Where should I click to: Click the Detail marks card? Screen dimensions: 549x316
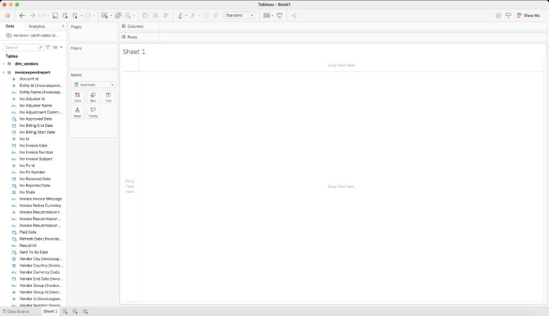[78, 112]
